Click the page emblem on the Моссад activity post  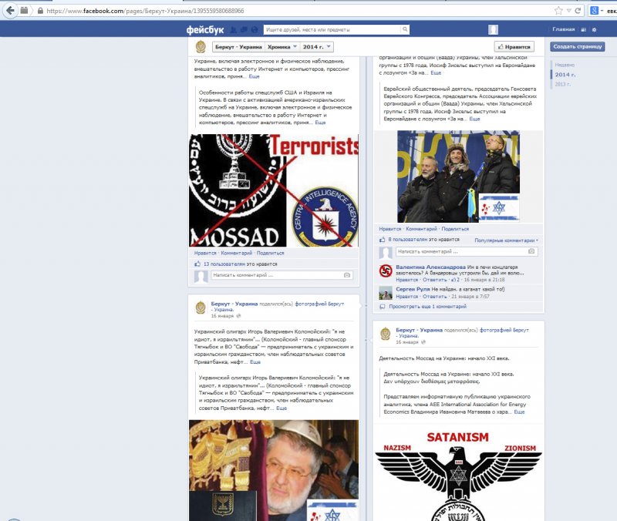click(x=386, y=334)
